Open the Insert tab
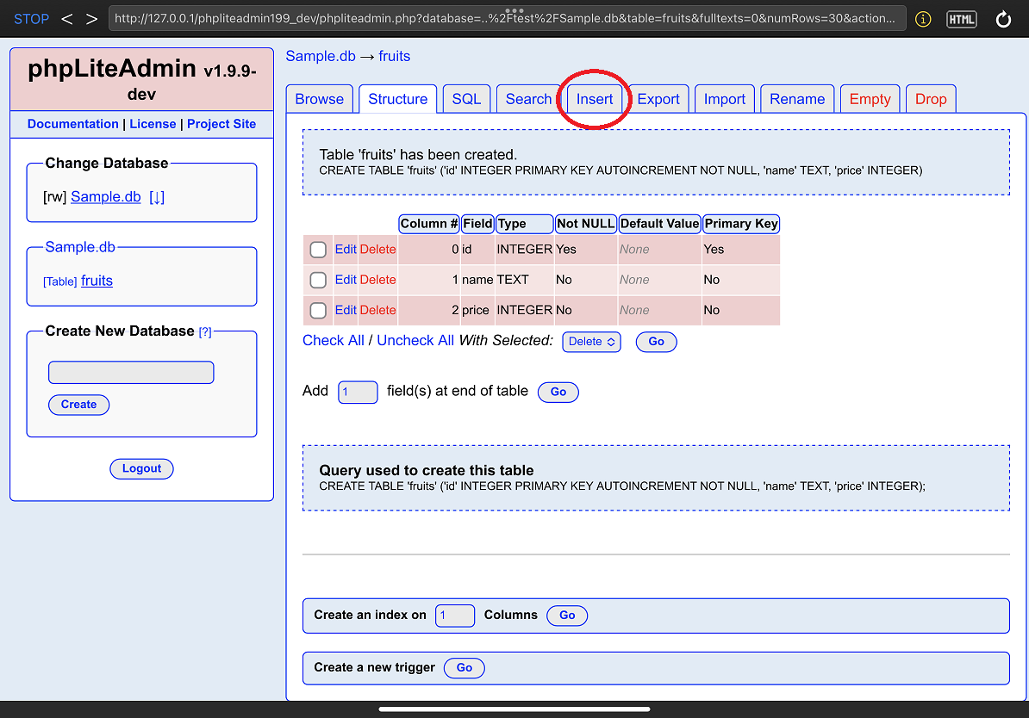This screenshot has height=718, width=1029. coord(595,99)
